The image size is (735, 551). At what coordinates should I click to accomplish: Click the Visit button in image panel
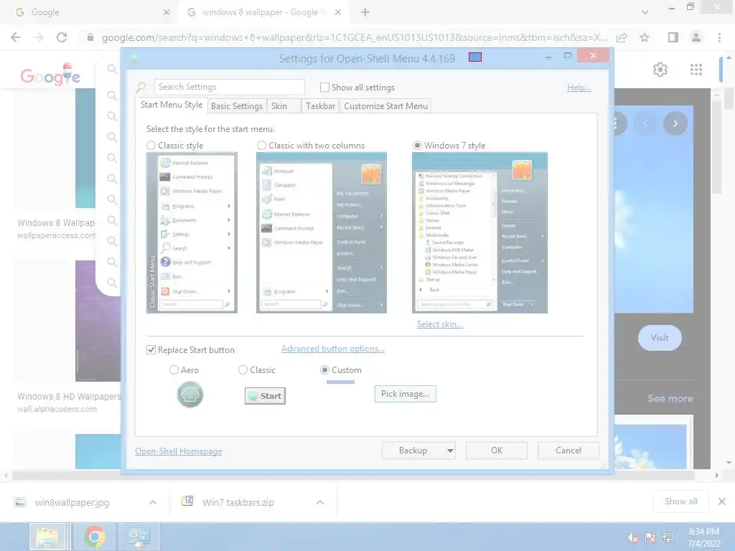coord(660,338)
